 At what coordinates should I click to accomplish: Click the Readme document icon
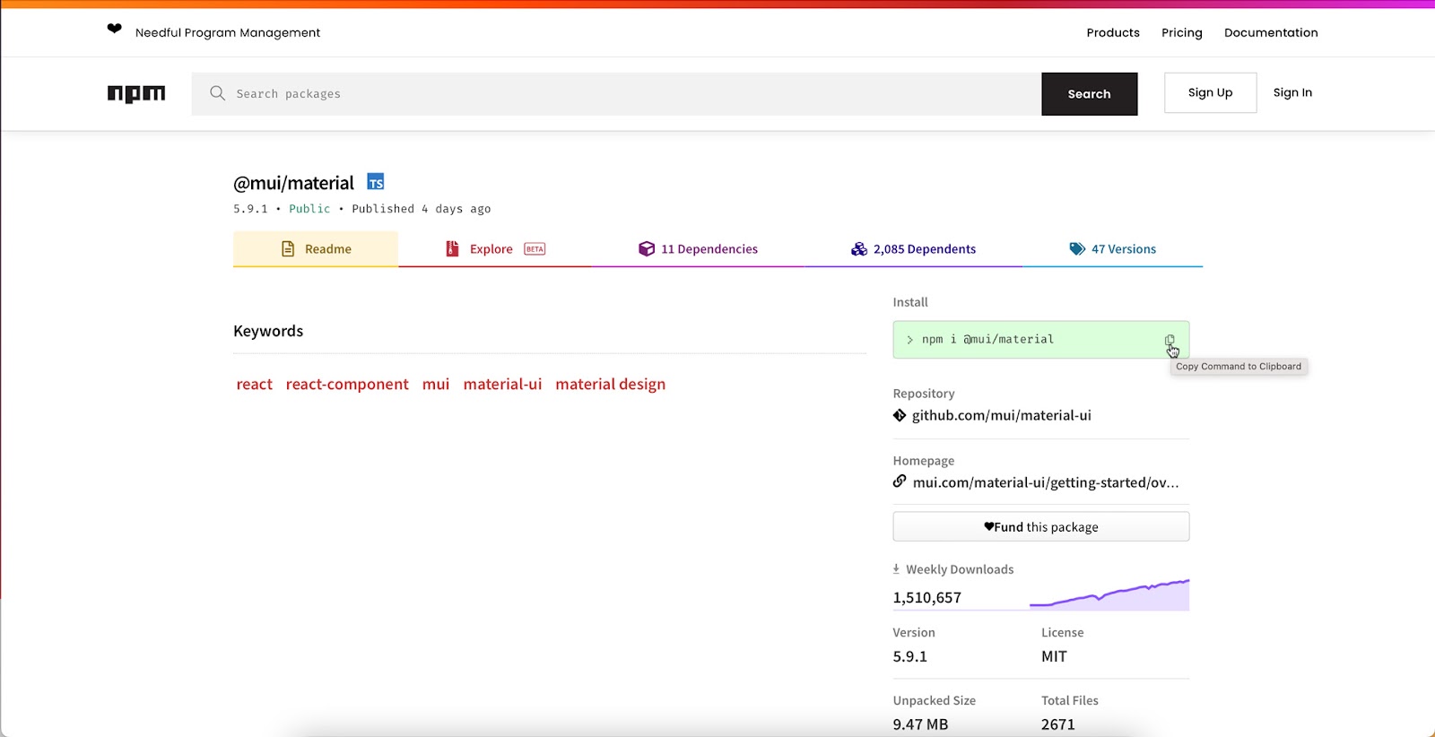pyautogui.click(x=288, y=249)
